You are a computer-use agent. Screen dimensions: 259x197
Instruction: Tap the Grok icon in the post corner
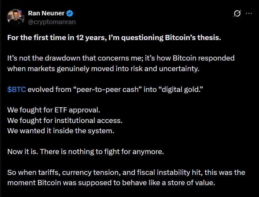coord(237,13)
